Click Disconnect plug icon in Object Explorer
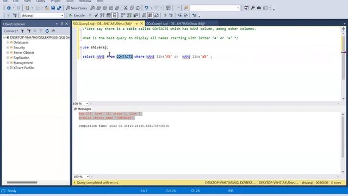This screenshot has height=196, width=348. coord(29,31)
